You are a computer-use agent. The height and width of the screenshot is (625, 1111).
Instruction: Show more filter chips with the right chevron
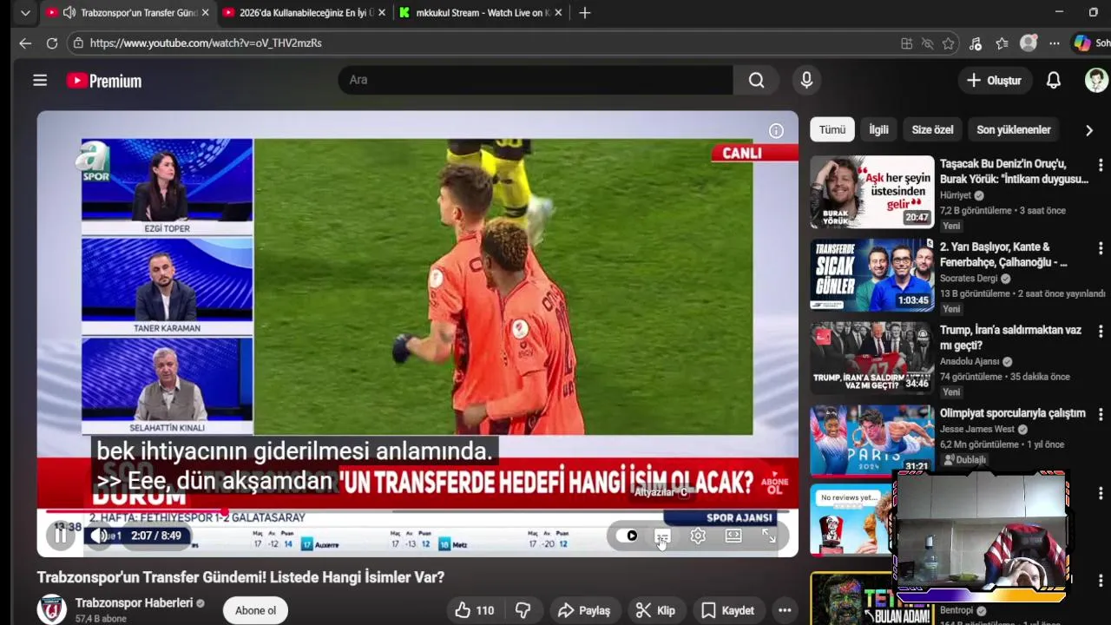coord(1088,130)
